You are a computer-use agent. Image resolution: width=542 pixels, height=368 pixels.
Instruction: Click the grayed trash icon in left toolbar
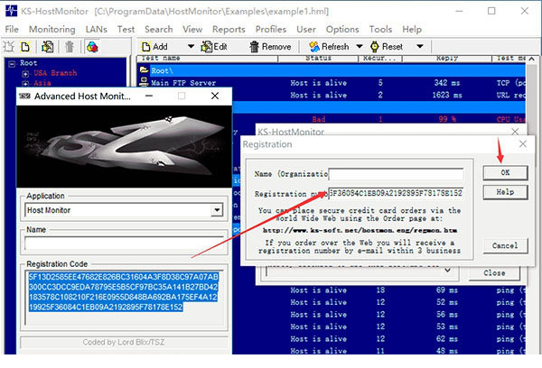point(70,47)
